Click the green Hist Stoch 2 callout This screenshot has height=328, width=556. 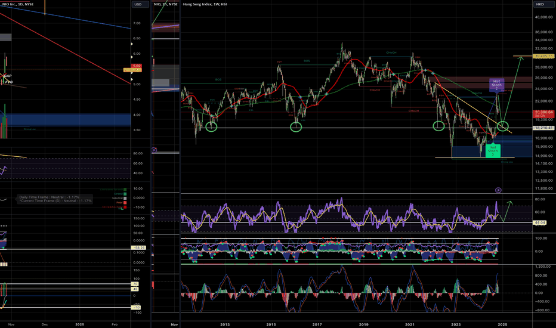pyautogui.click(x=493, y=151)
